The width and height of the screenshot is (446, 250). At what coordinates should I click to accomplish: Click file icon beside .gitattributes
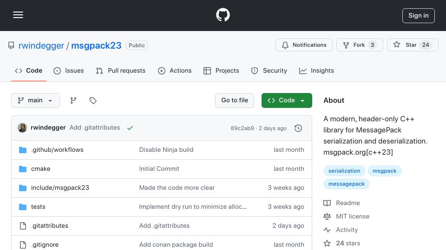point(23,225)
